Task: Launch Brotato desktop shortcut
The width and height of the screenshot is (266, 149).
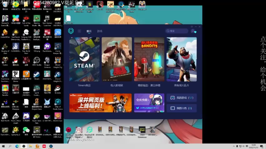Action: tap(58, 89)
